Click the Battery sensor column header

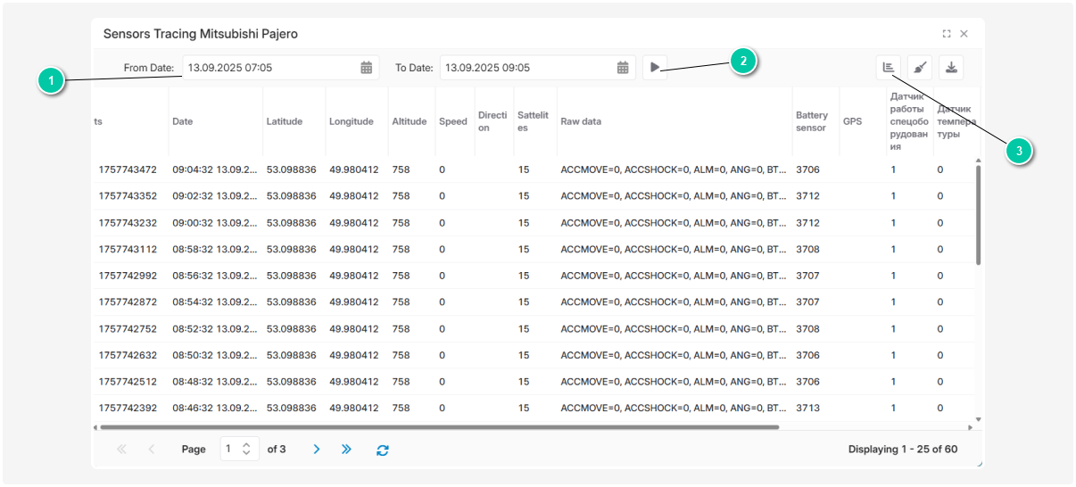pyautogui.click(x=812, y=121)
